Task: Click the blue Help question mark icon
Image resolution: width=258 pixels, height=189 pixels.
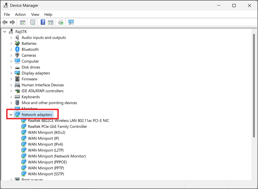Action: click(43, 22)
